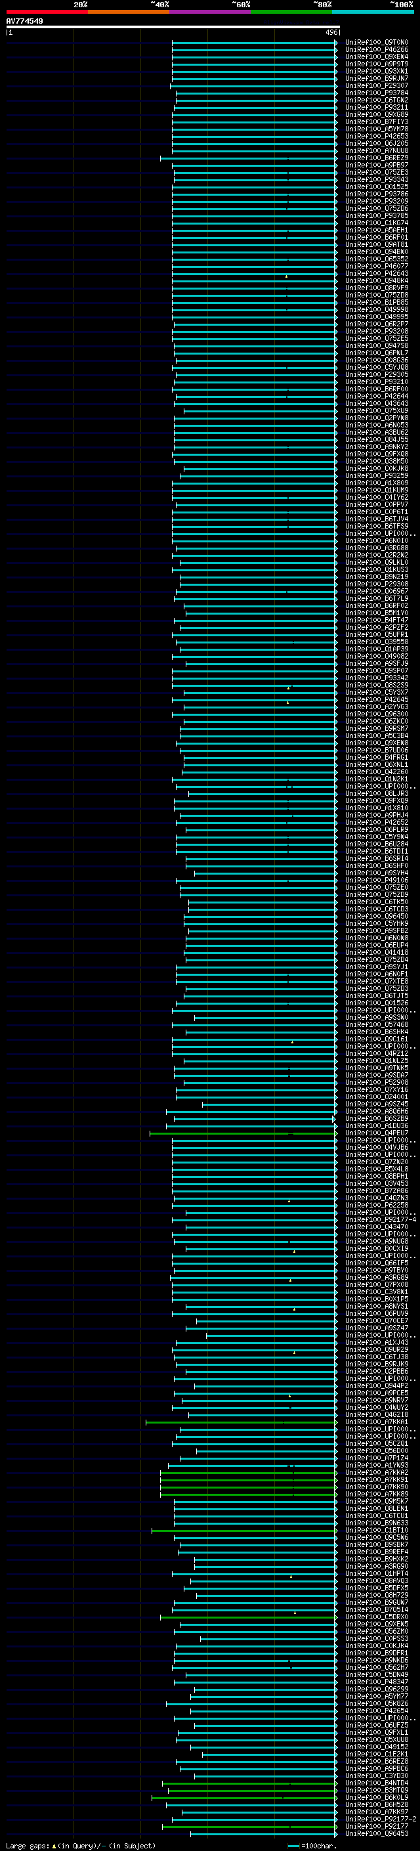Click the orange ~40% identity legend bar
Viewport: 420px width, 1851px height.
point(129,12)
